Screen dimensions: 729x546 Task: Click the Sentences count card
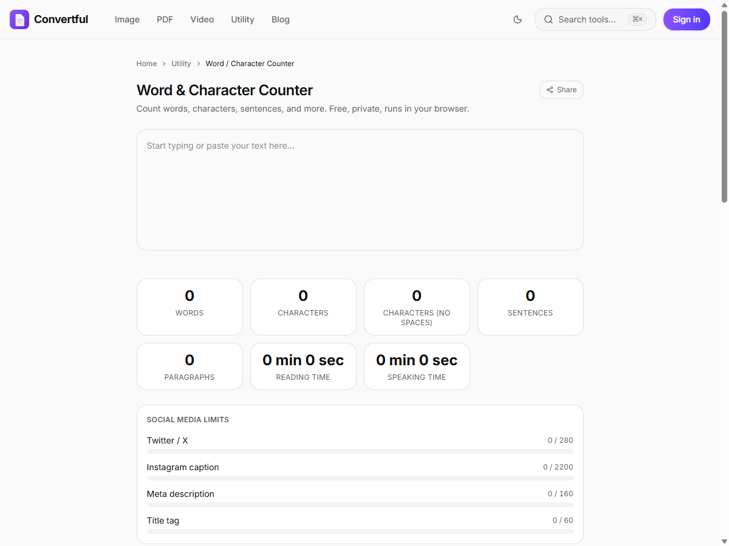click(x=530, y=307)
